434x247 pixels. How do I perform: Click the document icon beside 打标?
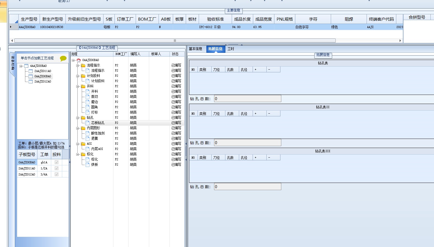point(88,112)
